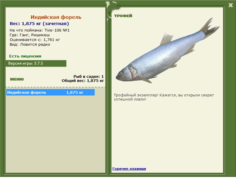
Task: Click the bait line Tvis-106 №1
Action: coord(40,30)
